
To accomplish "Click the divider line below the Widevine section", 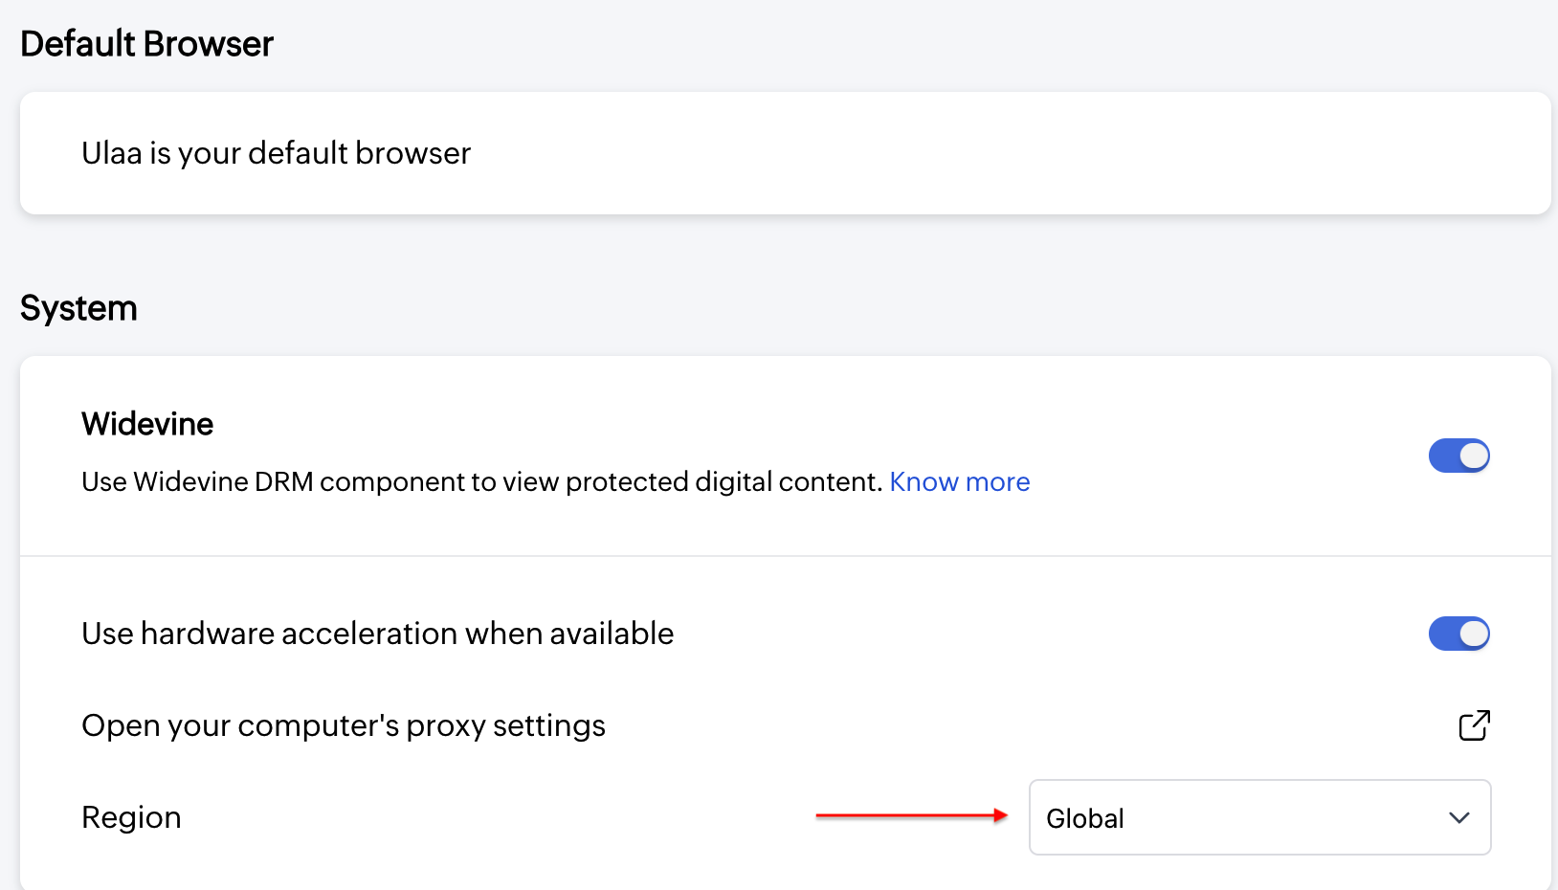I will (x=785, y=556).
